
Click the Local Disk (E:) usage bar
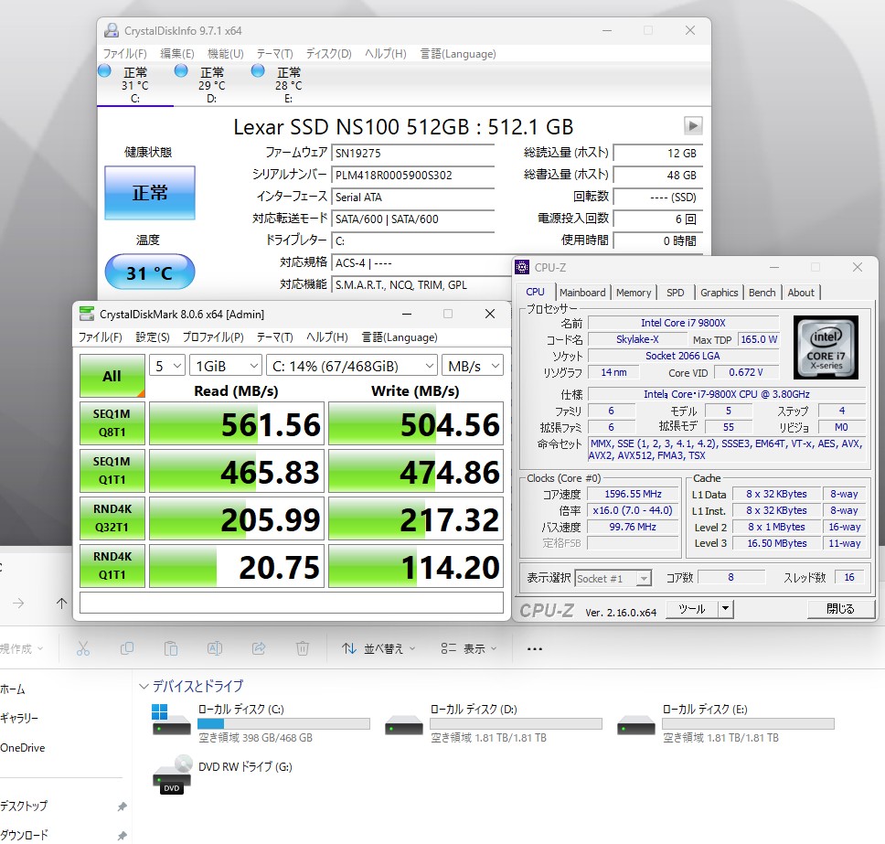tap(749, 723)
